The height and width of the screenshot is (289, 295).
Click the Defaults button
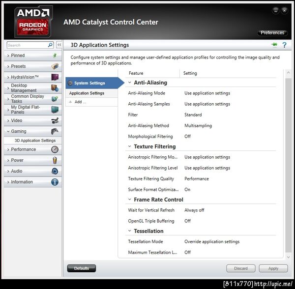[82, 268]
